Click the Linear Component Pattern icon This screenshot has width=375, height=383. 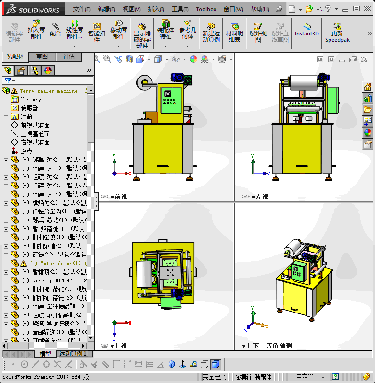(x=75, y=29)
